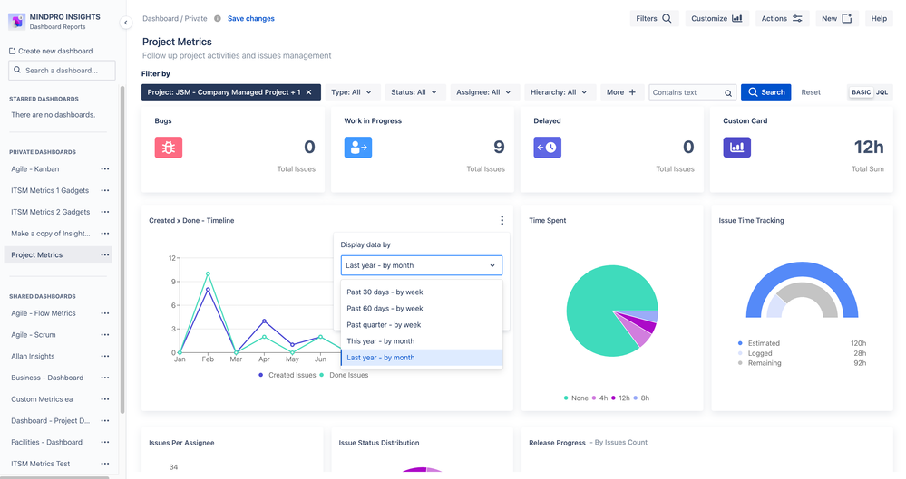Click the magnifier icon in Contains text field

point(728,93)
